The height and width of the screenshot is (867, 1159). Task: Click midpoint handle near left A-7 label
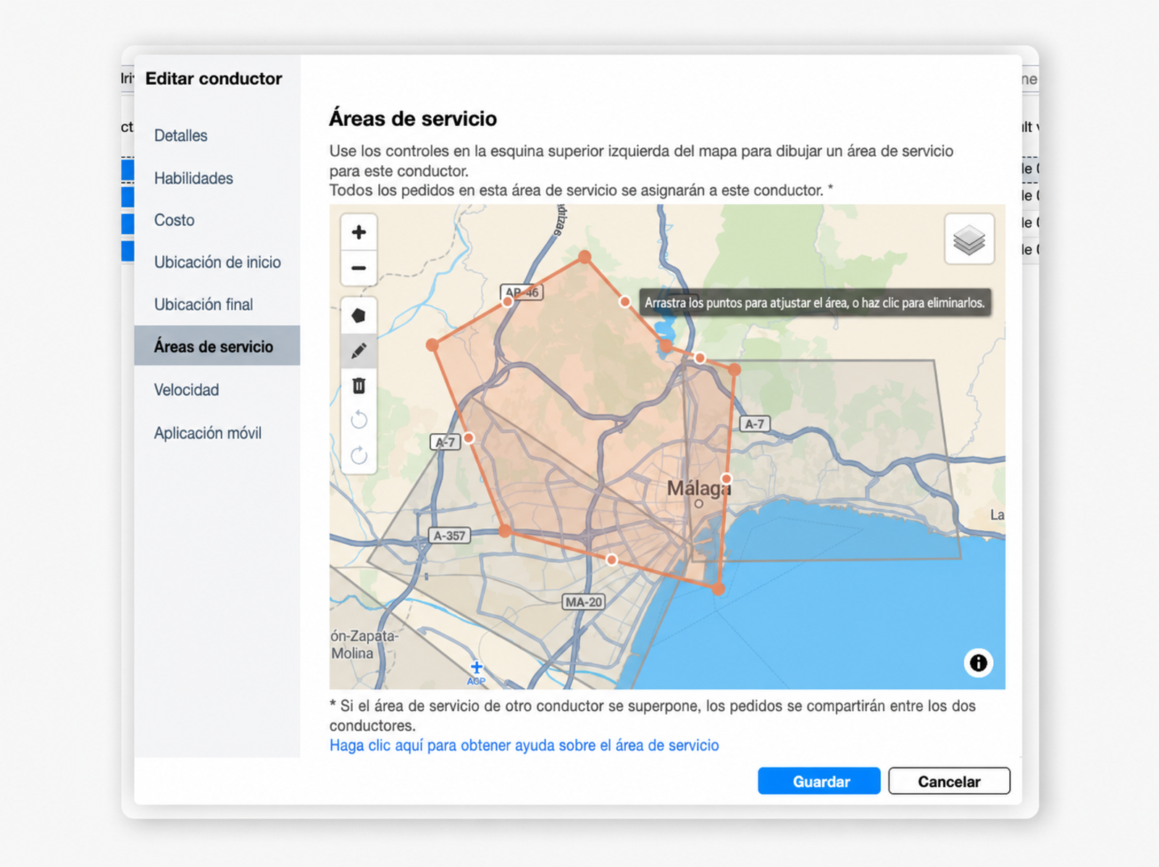469,437
